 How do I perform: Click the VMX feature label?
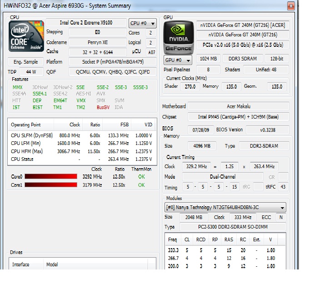81,100
